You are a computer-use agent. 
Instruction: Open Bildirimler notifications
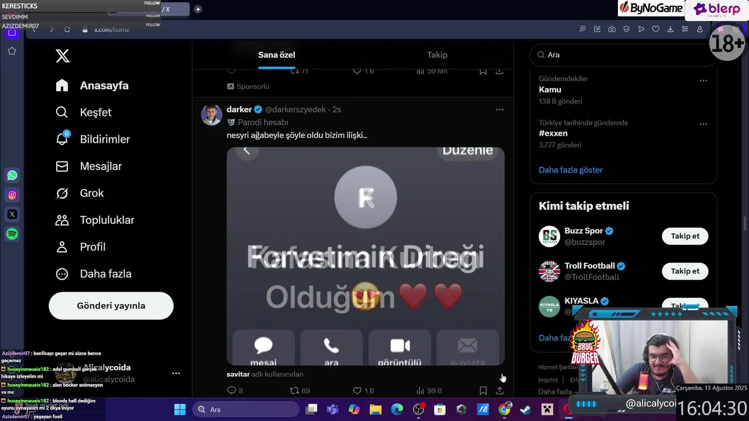pos(92,139)
